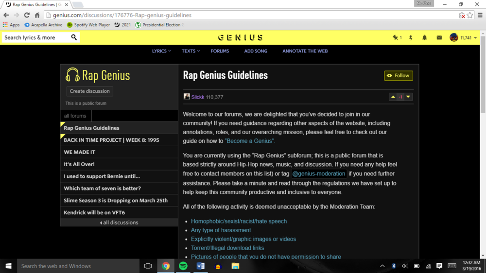Open ANNOTATE THE WEB menu item

(305, 51)
